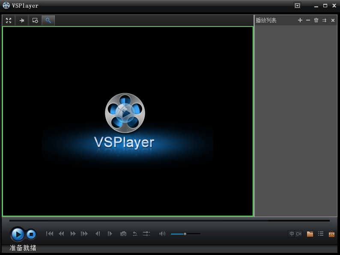Screen dimensions: 340x255
Task: Switch the interface language to Chinese (中)
Action: coord(292,234)
